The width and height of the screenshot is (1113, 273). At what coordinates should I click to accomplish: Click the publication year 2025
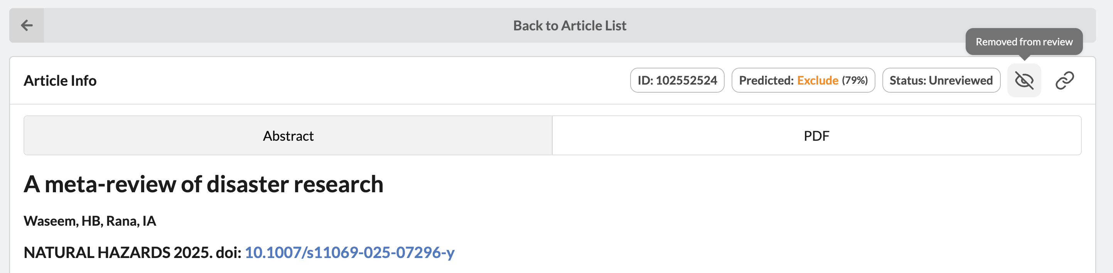[x=193, y=252]
